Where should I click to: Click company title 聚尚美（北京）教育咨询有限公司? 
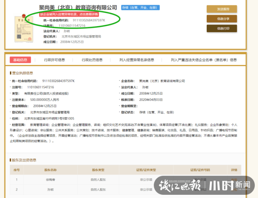(78, 8)
